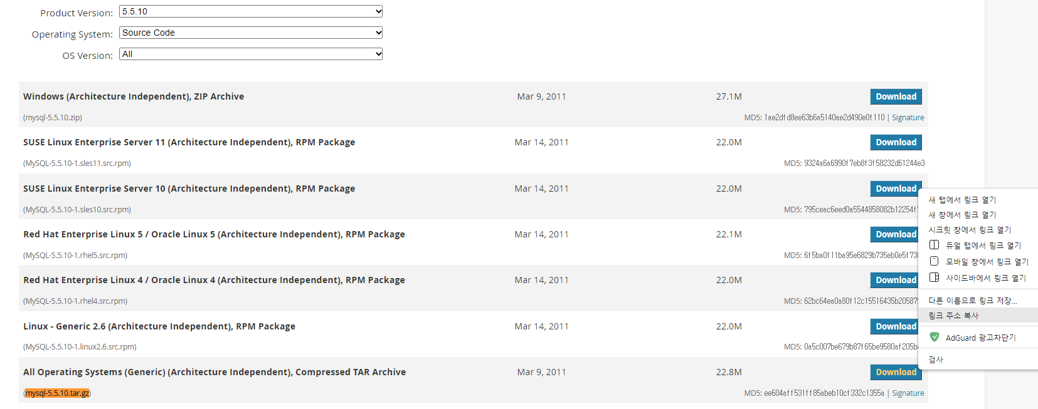This screenshot has width=1038, height=409.
Task: Click the Mar 14, 2011 date in the SUSE 11 row
Action: point(541,142)
